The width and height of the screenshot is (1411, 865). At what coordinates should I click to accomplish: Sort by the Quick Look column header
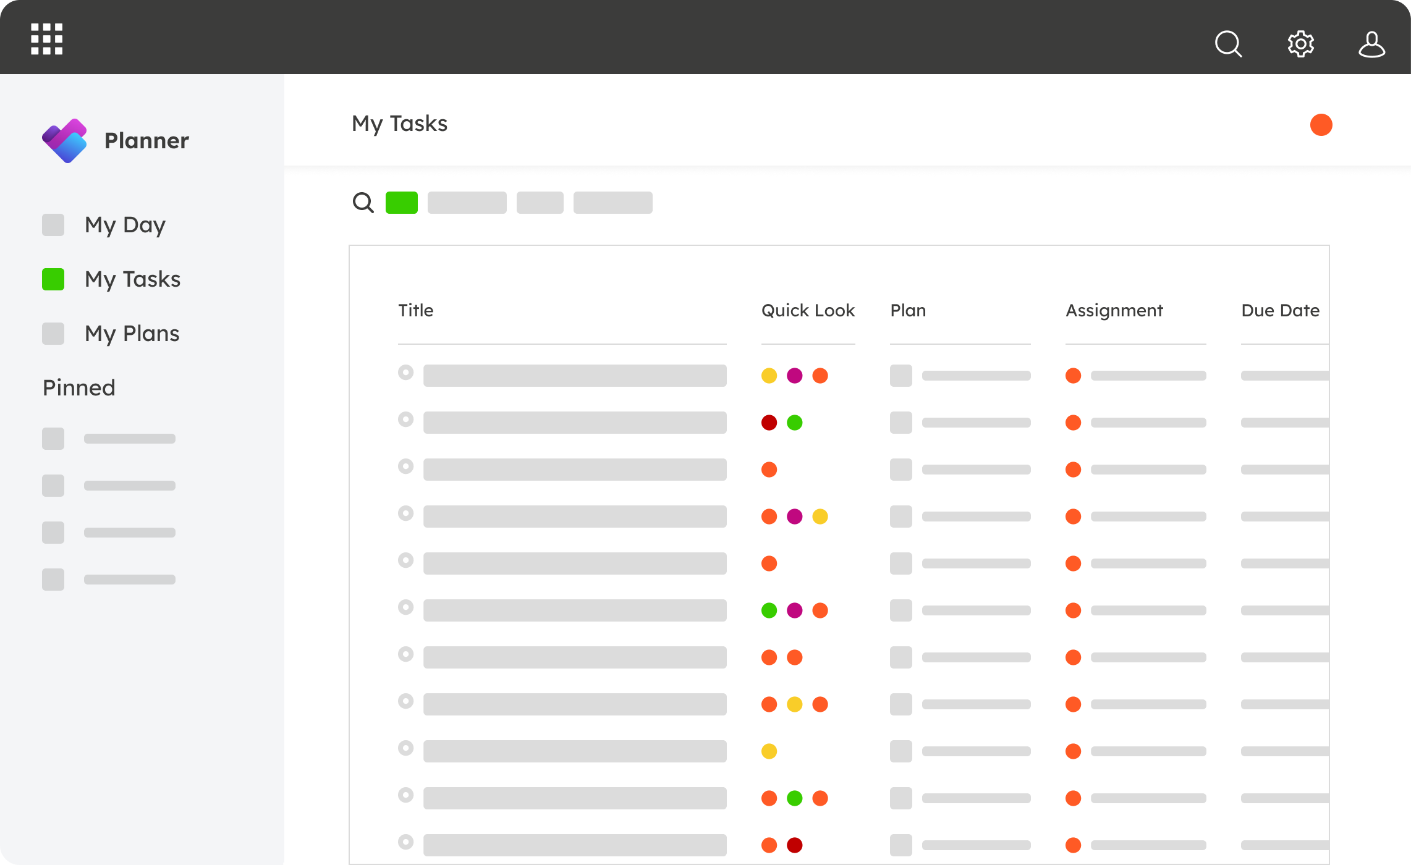808,310
